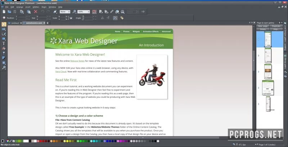Click the Paste icon in toolbar
The image size is (288, 147).
click(29, 12)
